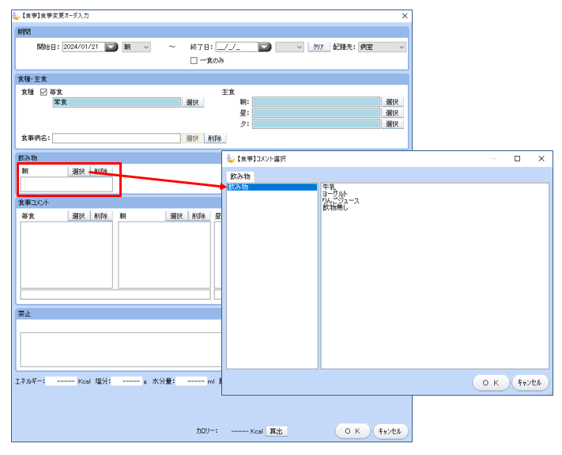
Task: Click the 算出 calorie button
Action: 276,431
